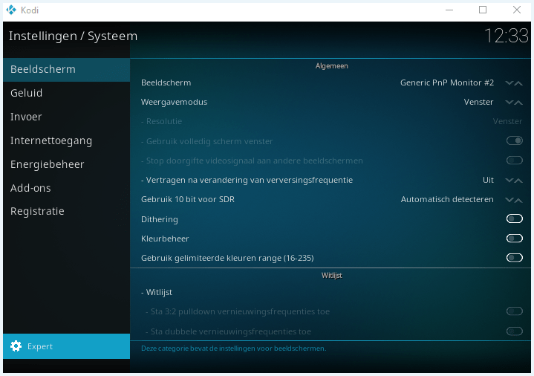Click up arrow for Beeldscherm monitor
Image resolution: width=534 pixels, height=376 pixels.
pos(518,82)
